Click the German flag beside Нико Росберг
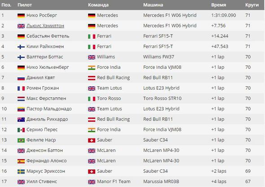 [x=21, y=16]
